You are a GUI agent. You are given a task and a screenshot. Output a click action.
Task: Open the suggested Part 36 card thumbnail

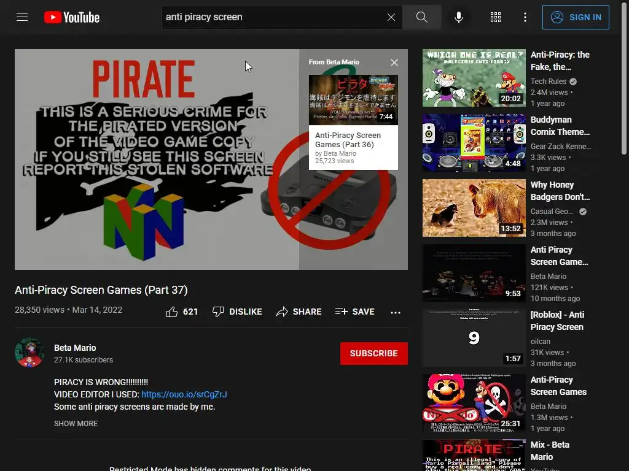point(353,100)
